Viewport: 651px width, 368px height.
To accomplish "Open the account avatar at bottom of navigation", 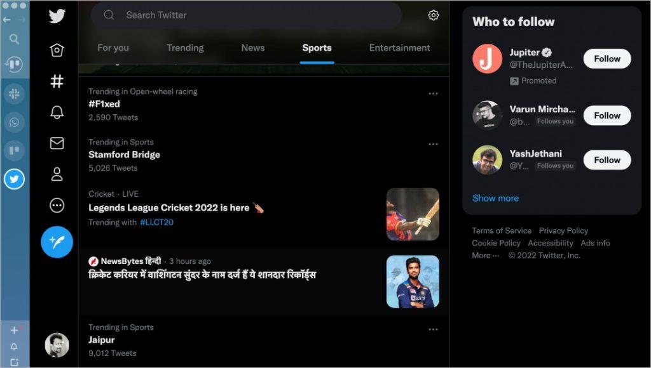I will pyautogui.click(x=57, y=345).
